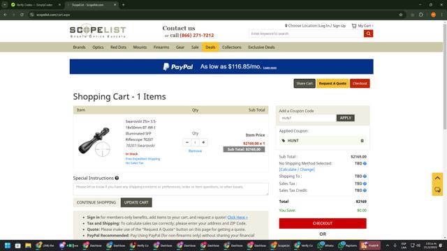Open the Collections menu
This screenshot has width=447, height=251.
coord(231,47)
